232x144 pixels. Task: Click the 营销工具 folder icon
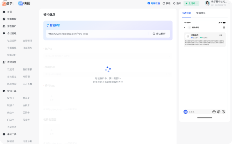[4, 91]
